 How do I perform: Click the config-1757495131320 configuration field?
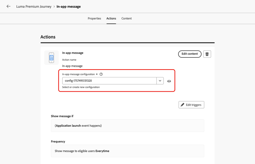pyautogui.click(x=109, y=81)
